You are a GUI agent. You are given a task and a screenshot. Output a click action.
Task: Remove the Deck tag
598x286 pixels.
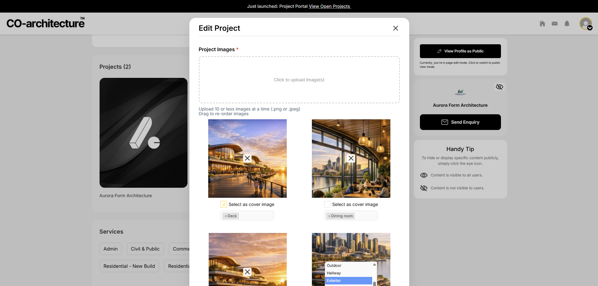(x=226, y=216)
